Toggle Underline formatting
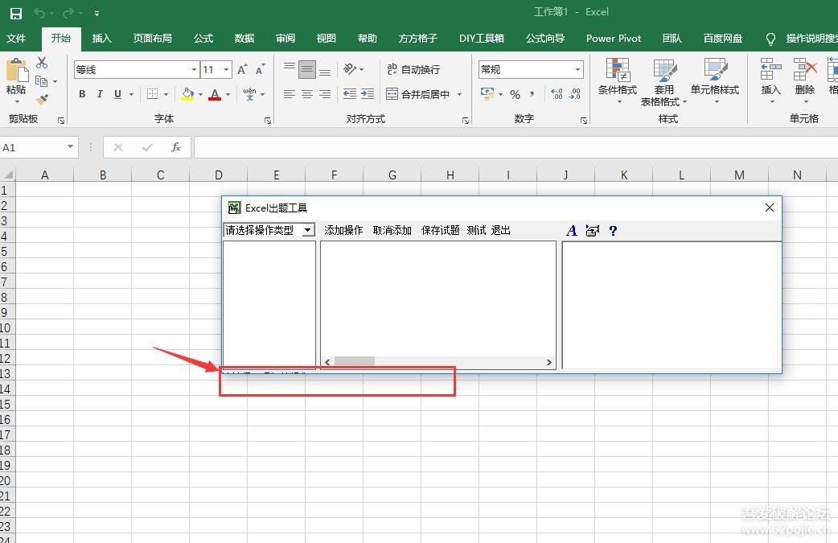The height and width of the screenshot is (543, 838). coord(117,94)
